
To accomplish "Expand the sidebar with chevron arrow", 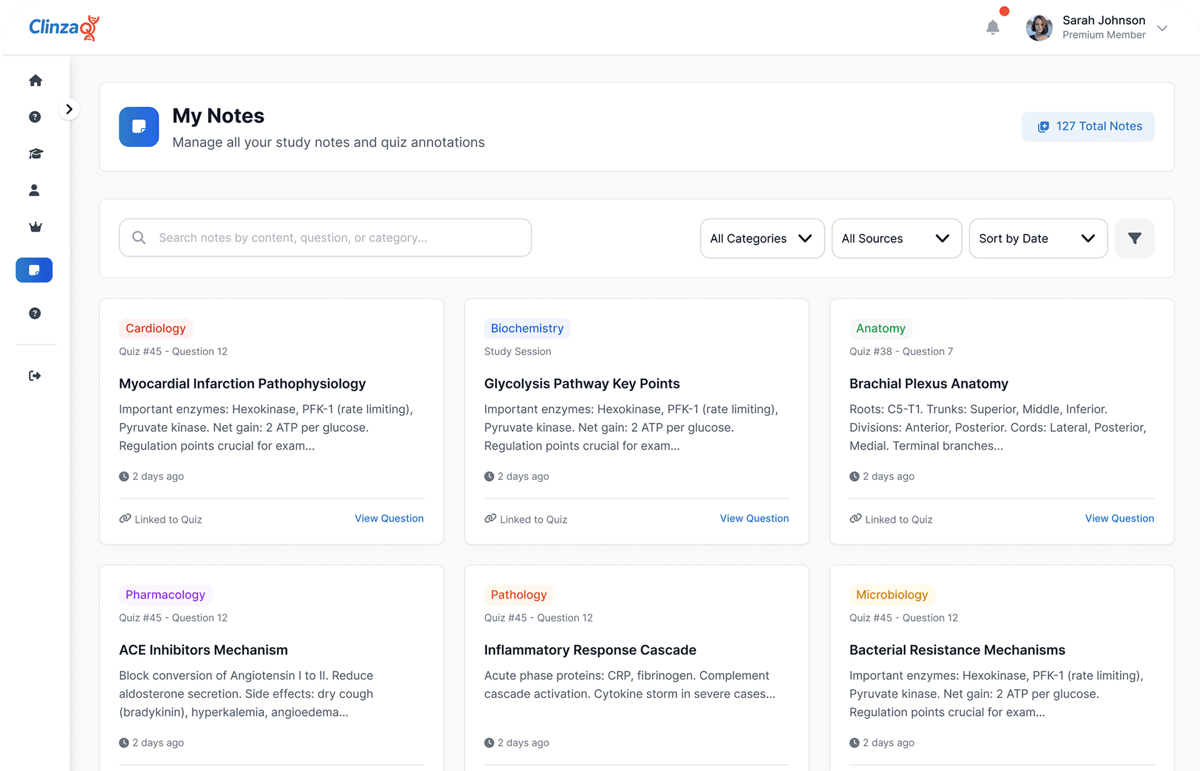I will point(69,109).
